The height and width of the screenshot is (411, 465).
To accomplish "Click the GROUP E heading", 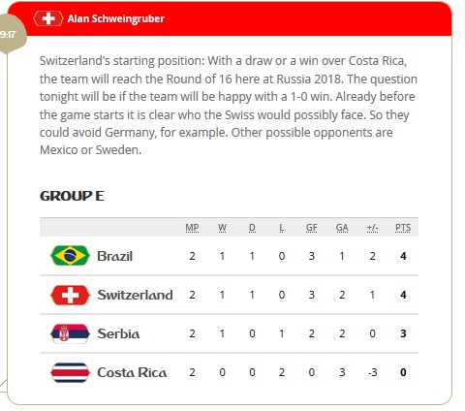I will [x=72, y=196].
